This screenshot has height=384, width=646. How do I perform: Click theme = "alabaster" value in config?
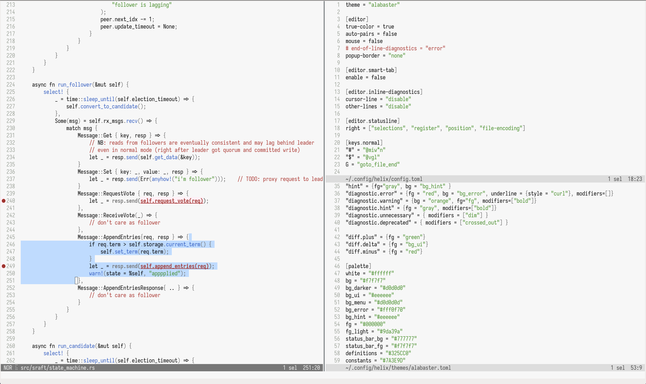tap(384, 5)
